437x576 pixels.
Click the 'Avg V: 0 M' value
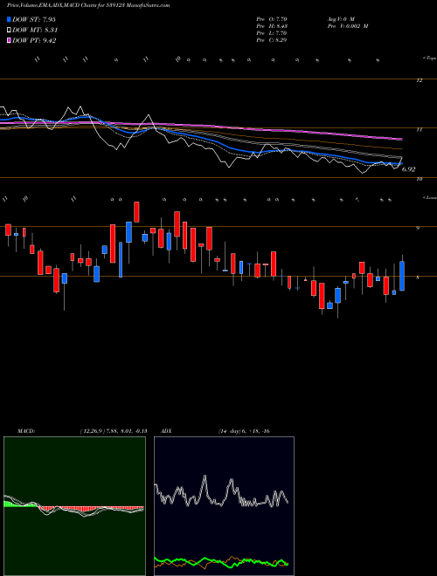[340, 19]
